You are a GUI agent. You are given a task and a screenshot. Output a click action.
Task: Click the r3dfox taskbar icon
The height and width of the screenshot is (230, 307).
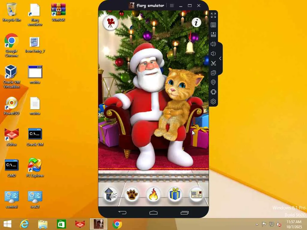[80, 224]
